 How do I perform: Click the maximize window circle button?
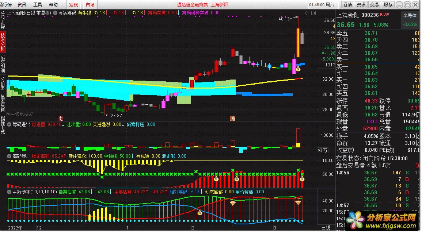pos(407,5)
